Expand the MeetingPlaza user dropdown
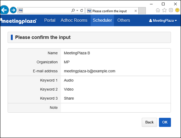Image resolution: width=181 pixels, height=138 pixels. click(163, 21)
